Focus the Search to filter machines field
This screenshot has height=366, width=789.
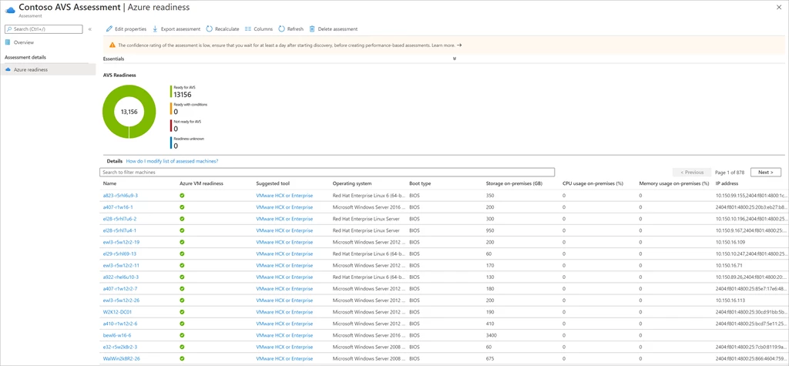click(327, 172)
